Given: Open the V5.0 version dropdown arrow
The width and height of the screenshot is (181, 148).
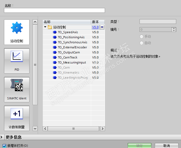Looking at the screenshot, I should [102, 27].
